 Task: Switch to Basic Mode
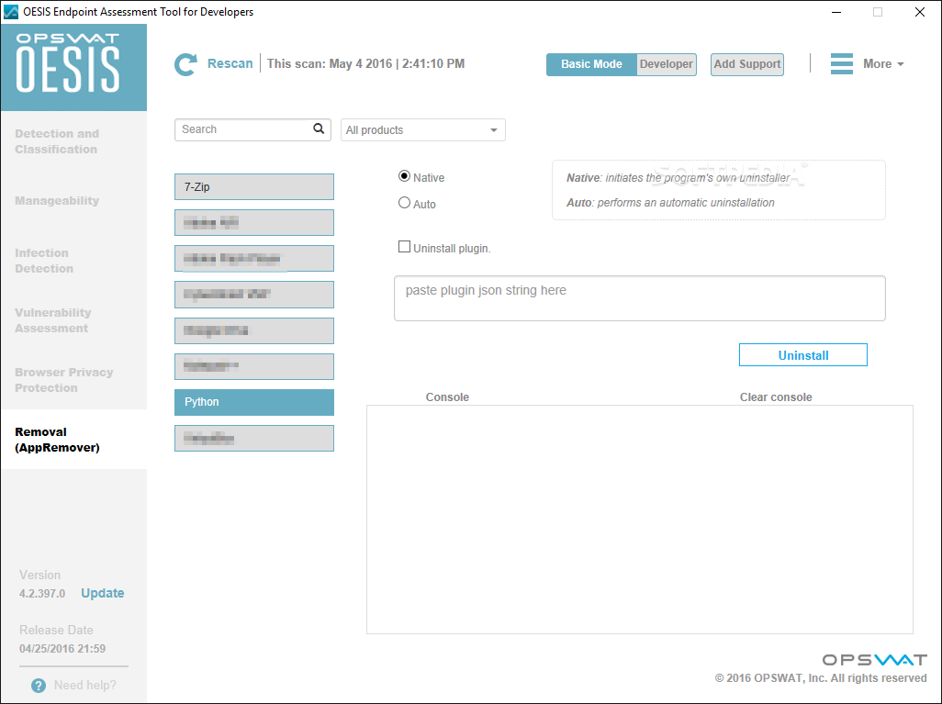pyautogui.click(x=592, y=64)
